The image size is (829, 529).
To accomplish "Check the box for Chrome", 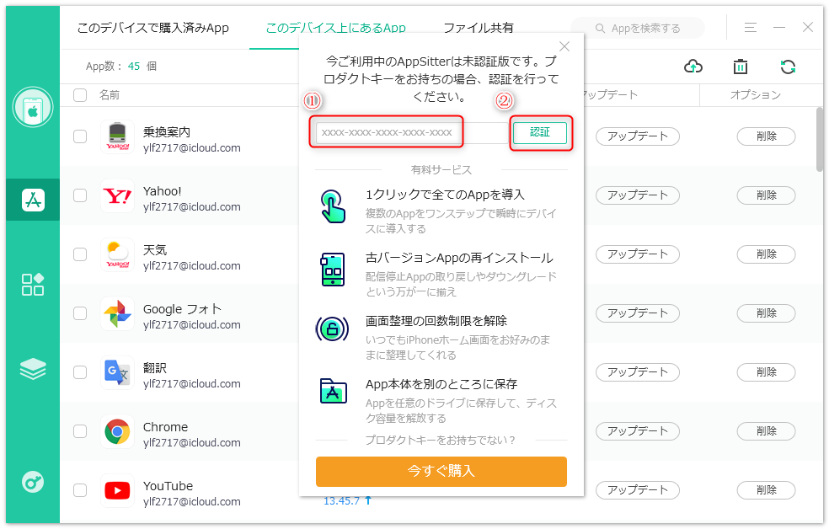I will 80,431.
